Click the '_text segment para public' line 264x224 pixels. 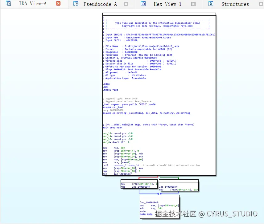pos(129,104)
